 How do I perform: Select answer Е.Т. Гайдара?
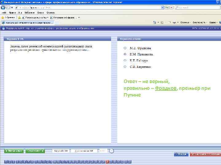tap(125, 61)
